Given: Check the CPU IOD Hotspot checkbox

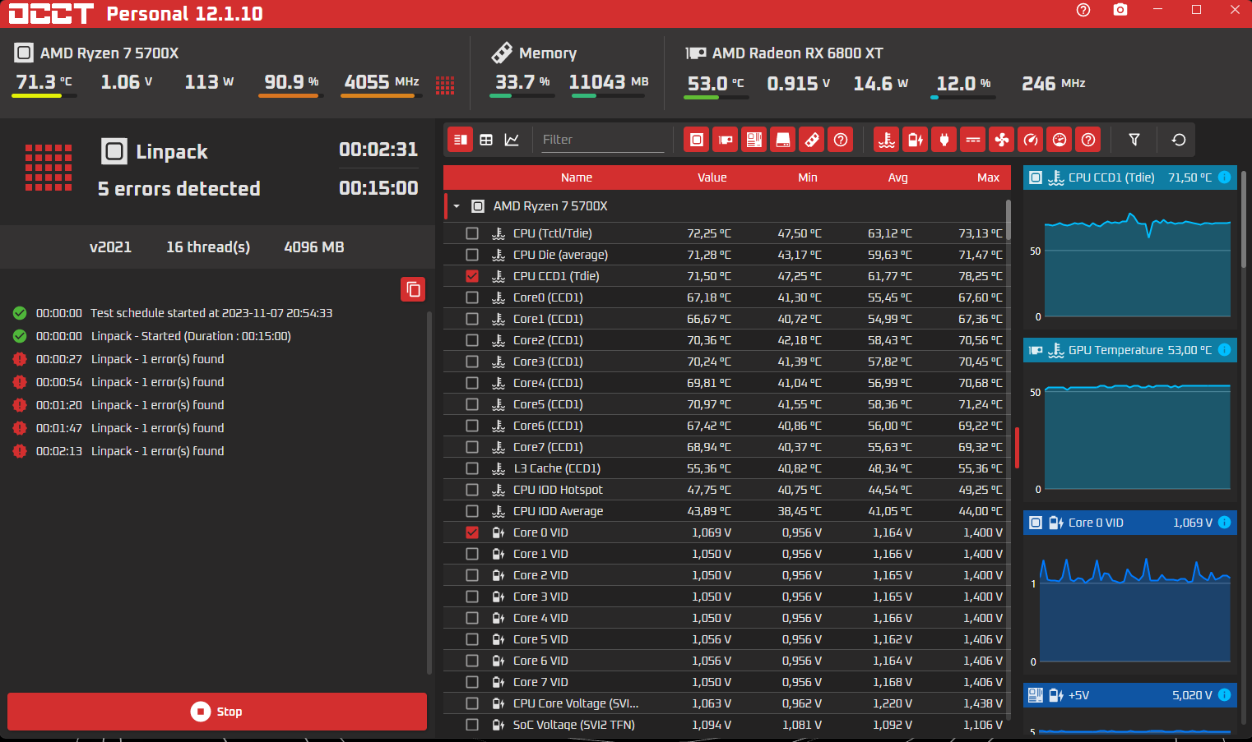Looking at the screenshot, I should tap(472, 490).
